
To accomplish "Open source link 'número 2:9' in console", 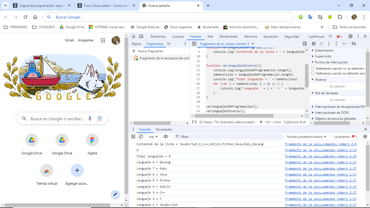I will coord(321,144).
